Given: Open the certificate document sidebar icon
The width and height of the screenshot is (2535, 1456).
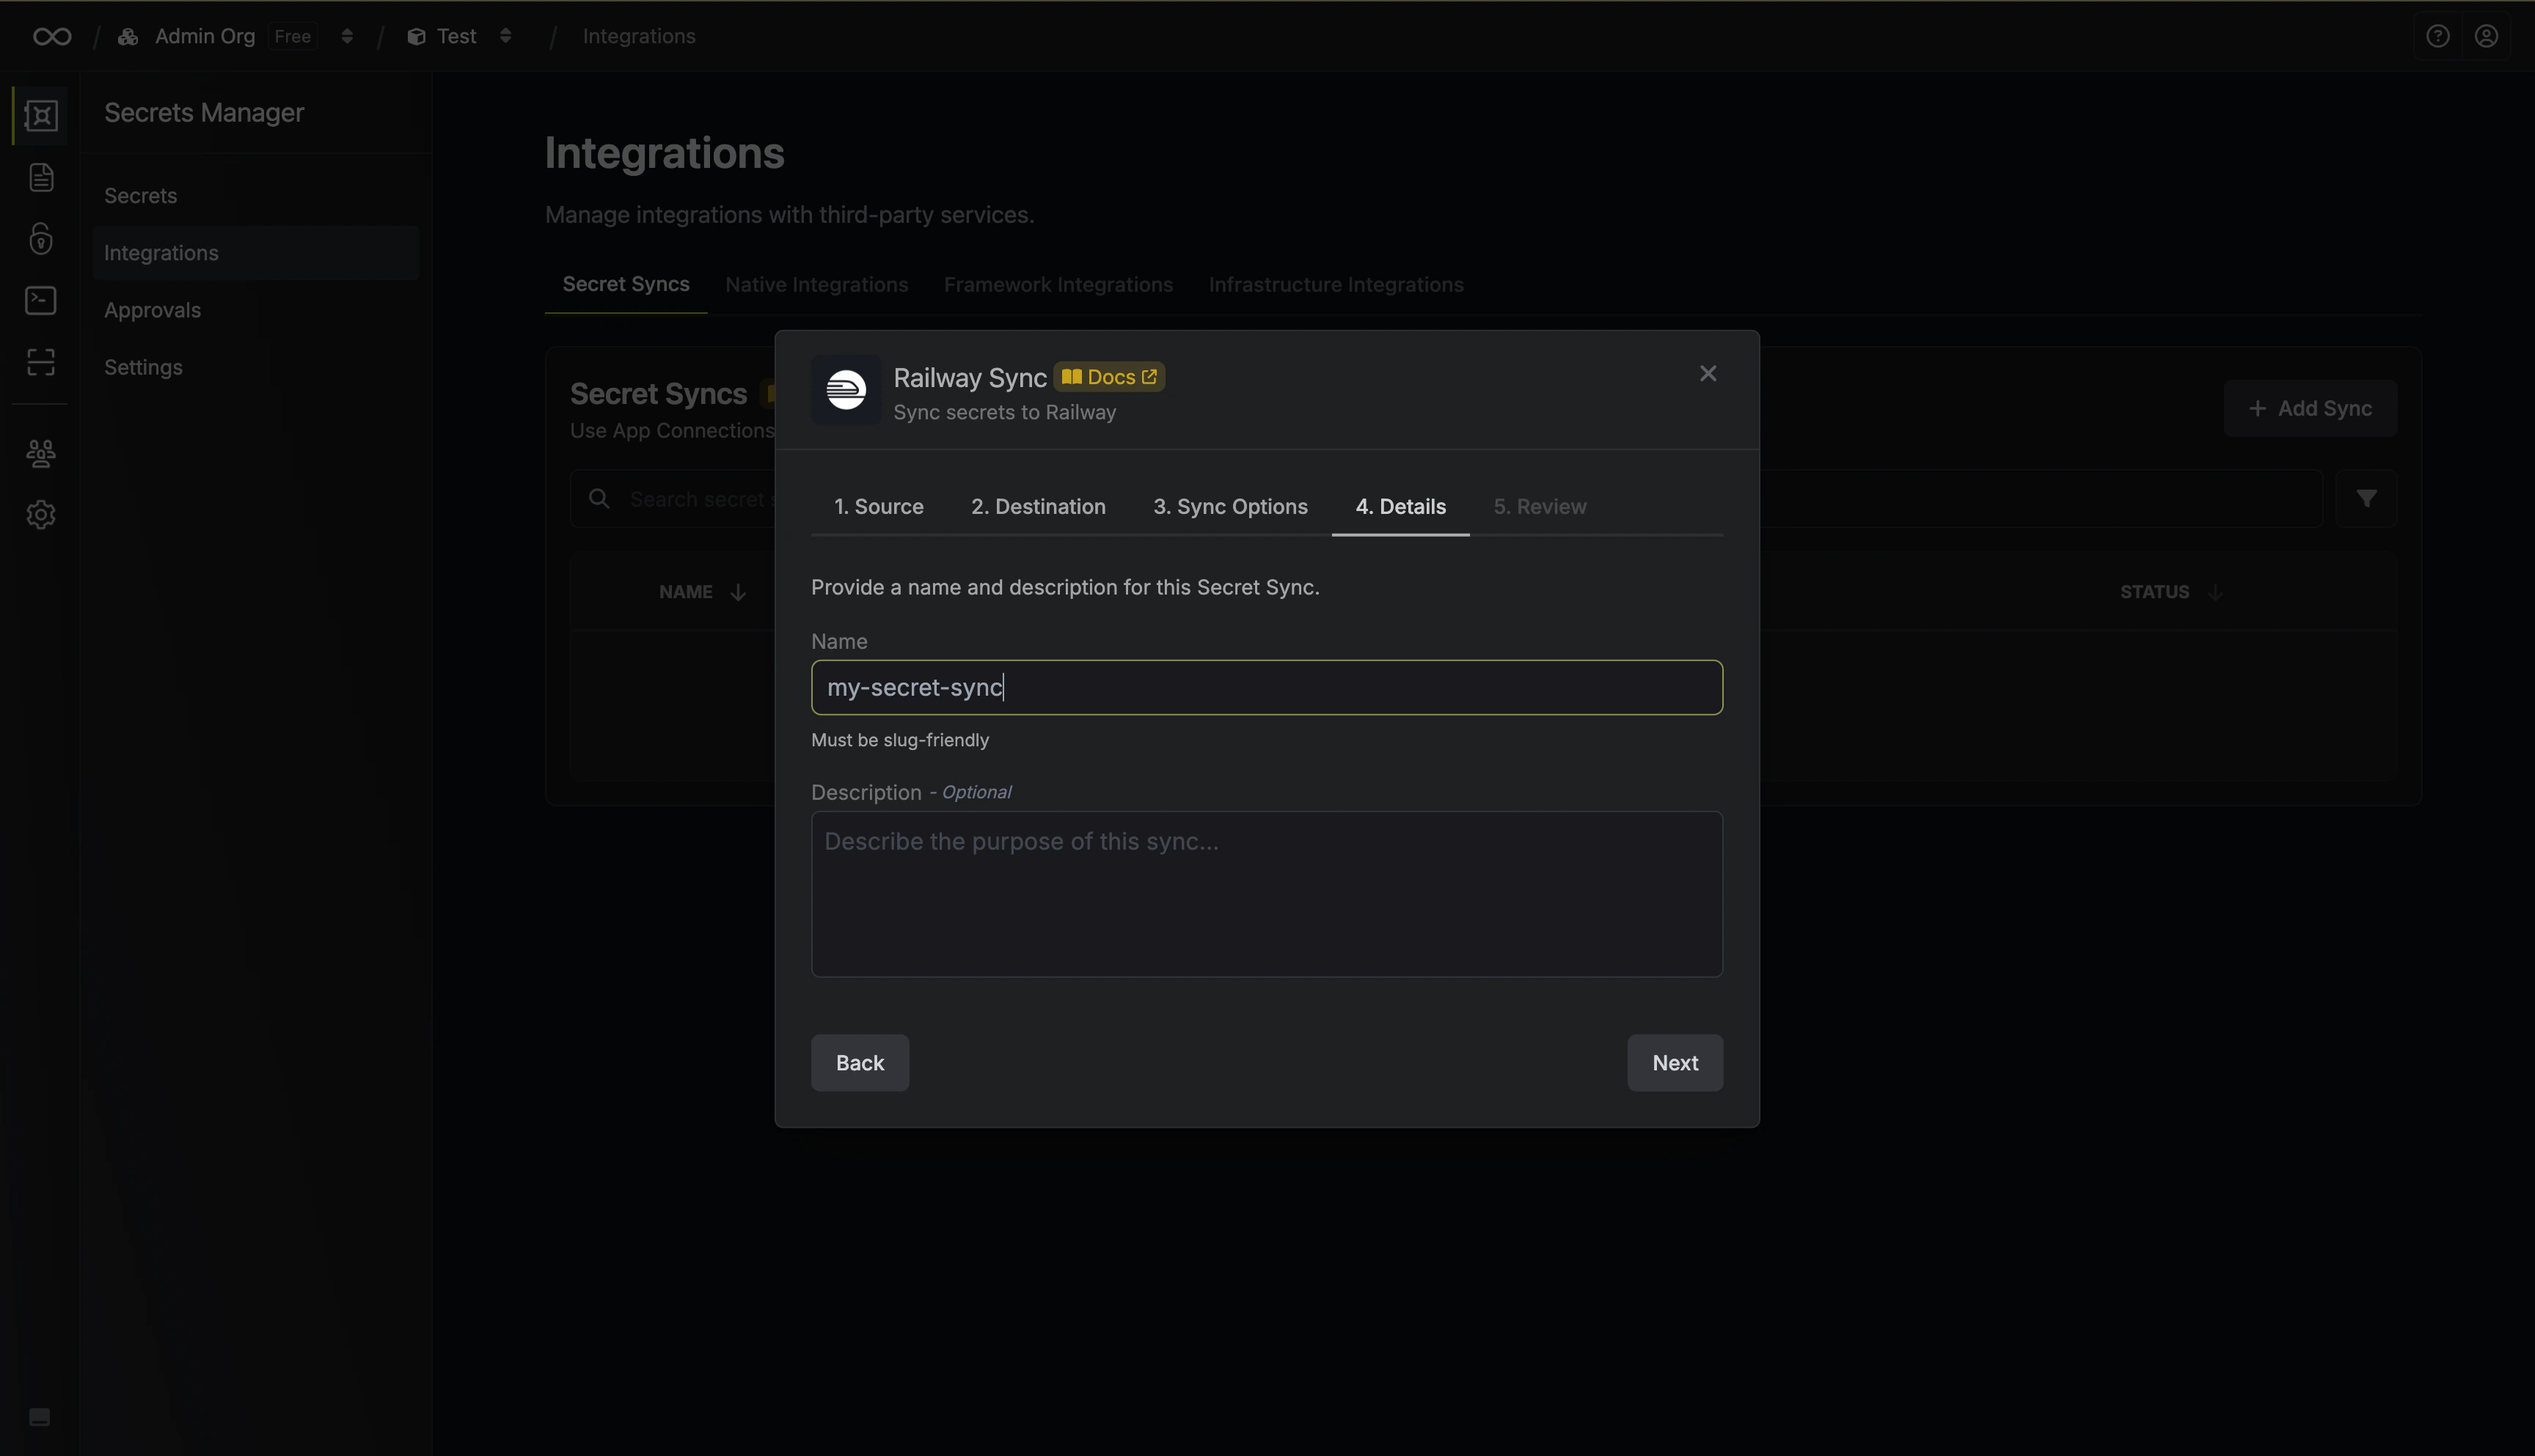Looking at the screenshot, I should [x=41, y=178].
